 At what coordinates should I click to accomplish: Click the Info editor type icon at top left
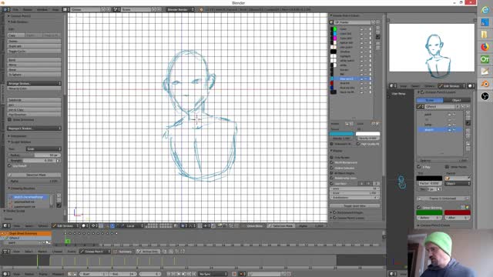click(5, 9)
